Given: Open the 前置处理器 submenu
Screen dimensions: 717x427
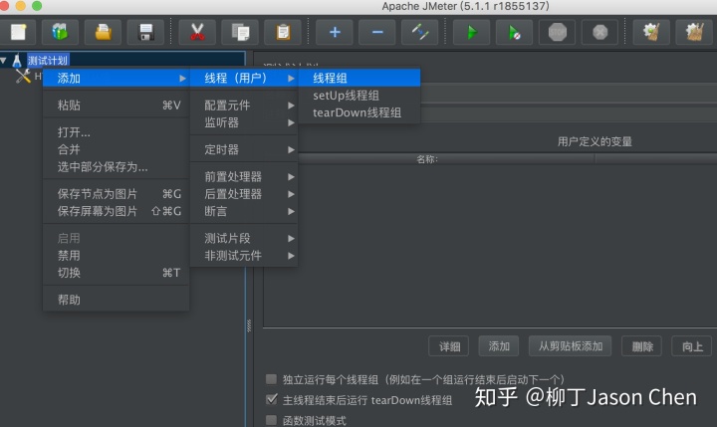Looking at the screenshot, I should point(244,176).
